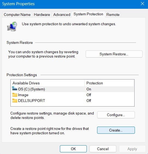Cancel the dialog
Image resolution: width=148 pixels, height=154 pixels.
pyautogui.click(x=103, y=149)
